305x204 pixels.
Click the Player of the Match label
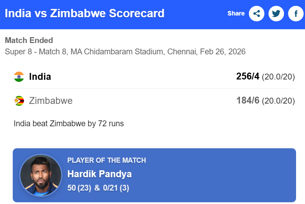point(107,160)
